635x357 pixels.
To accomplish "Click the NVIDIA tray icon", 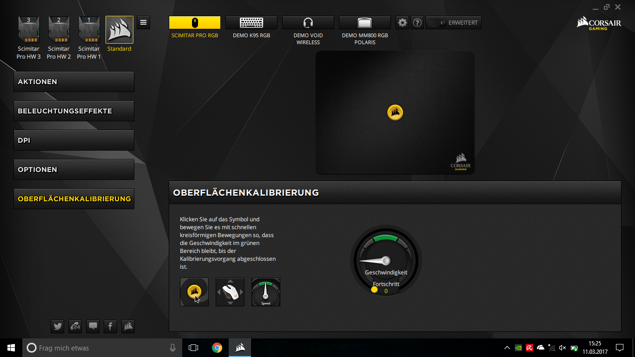I will 518,348.
